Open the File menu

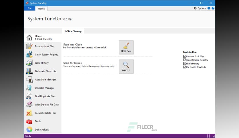pos(29,8)
